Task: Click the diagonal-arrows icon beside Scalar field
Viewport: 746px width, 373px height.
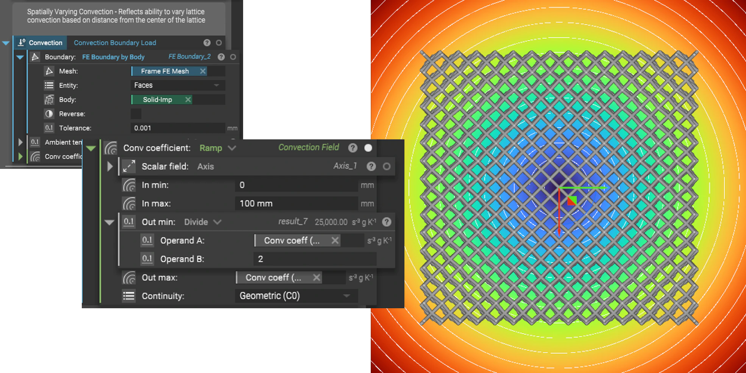Action: tap(129, 166)
